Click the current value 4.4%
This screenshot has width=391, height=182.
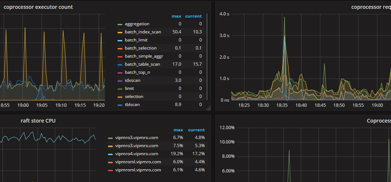click(x=200, y=162)
